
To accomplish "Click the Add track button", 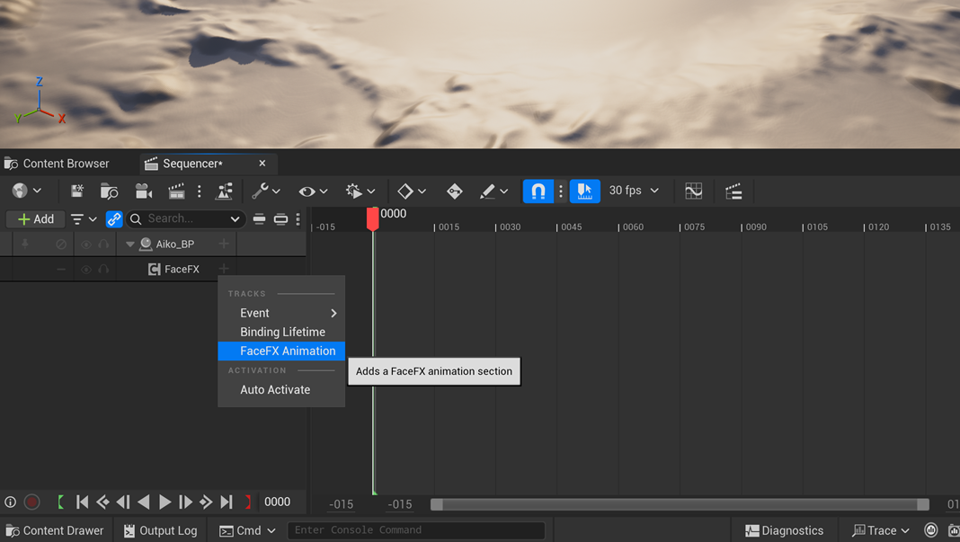I will click(x=36, y=219).
